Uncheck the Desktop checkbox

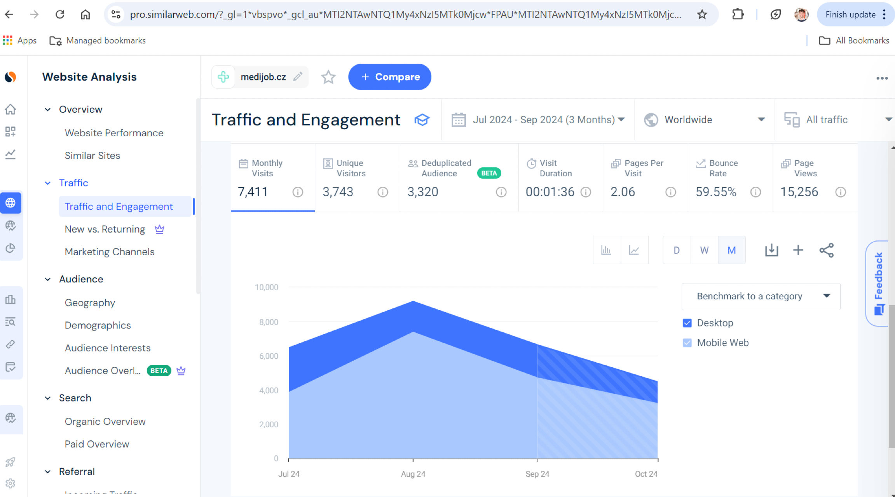pos(687,323)
